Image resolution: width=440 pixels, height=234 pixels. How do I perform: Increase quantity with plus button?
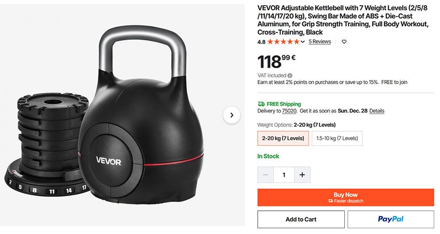(302, 175)
